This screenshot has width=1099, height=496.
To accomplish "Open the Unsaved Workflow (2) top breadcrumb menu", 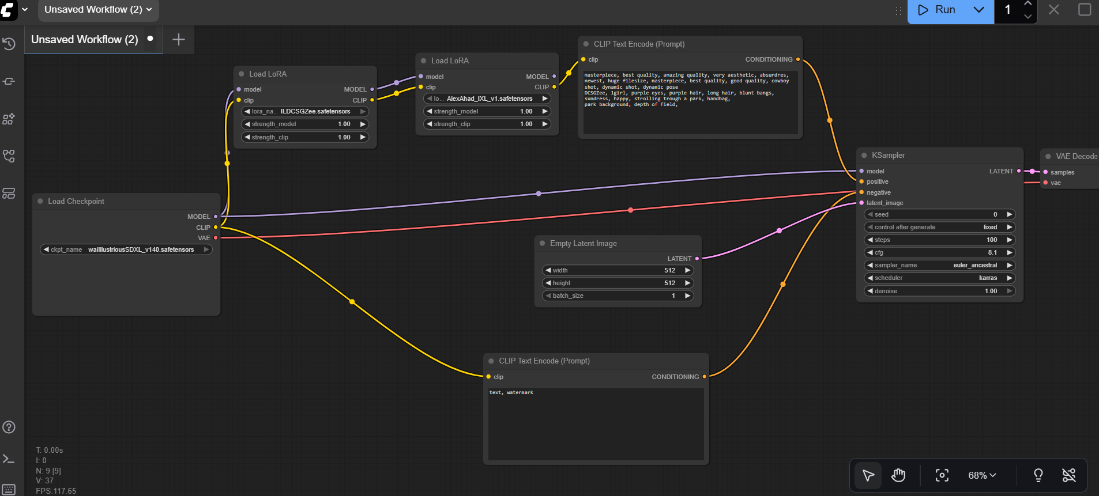I will 98,9.
